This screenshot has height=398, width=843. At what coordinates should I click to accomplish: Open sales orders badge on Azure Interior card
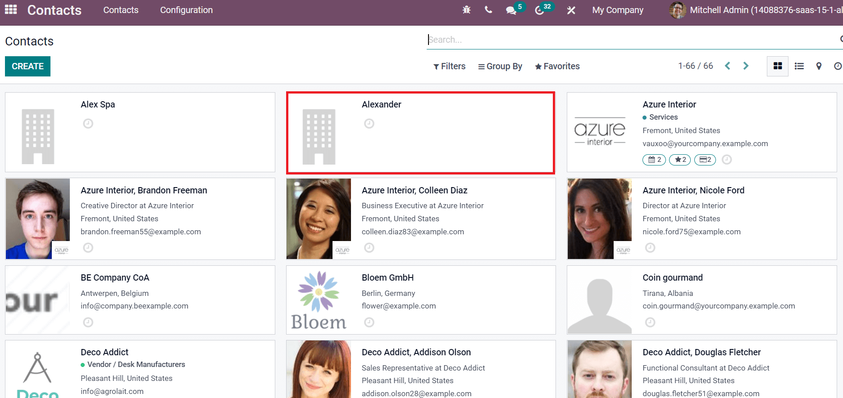pyautogui.click(x=705, y=160)
